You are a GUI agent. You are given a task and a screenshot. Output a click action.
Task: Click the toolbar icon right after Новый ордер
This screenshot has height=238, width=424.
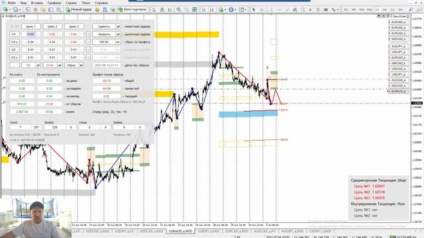[97, 9]
